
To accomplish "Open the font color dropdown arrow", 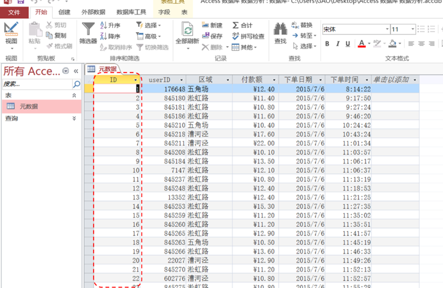I will tap(369, 44).
